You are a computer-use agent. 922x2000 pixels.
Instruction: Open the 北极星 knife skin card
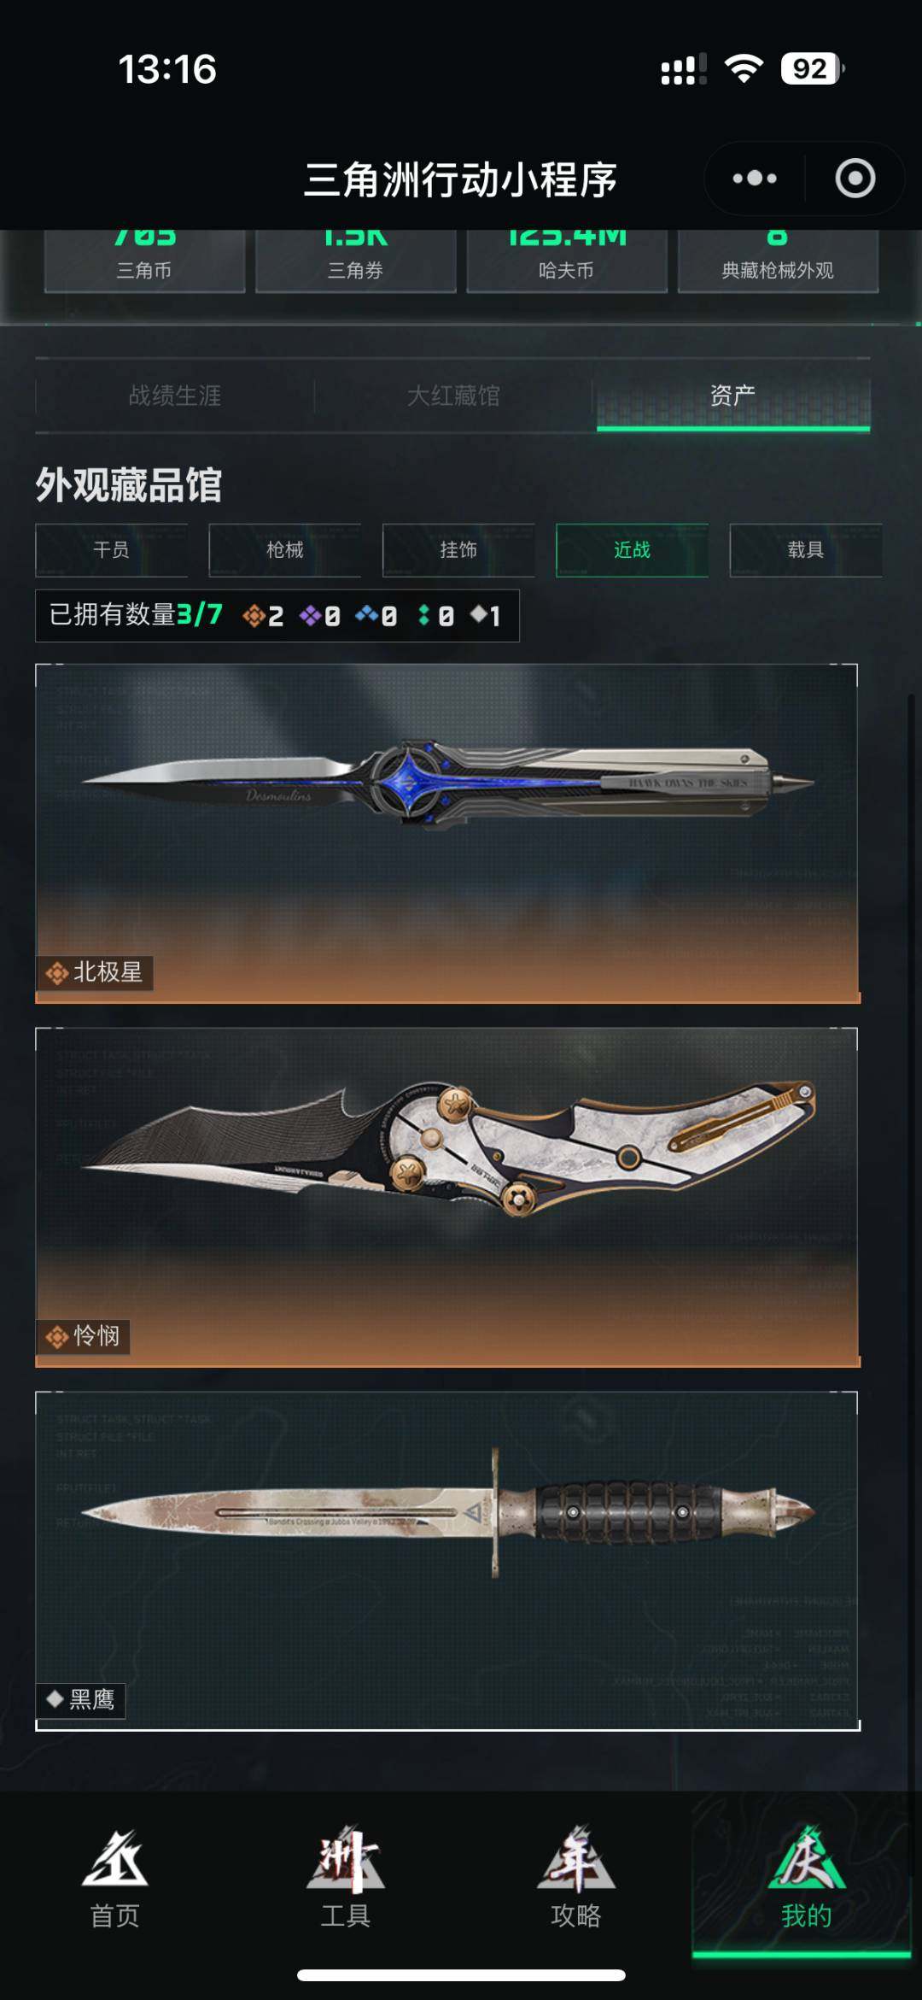(446, 833)
